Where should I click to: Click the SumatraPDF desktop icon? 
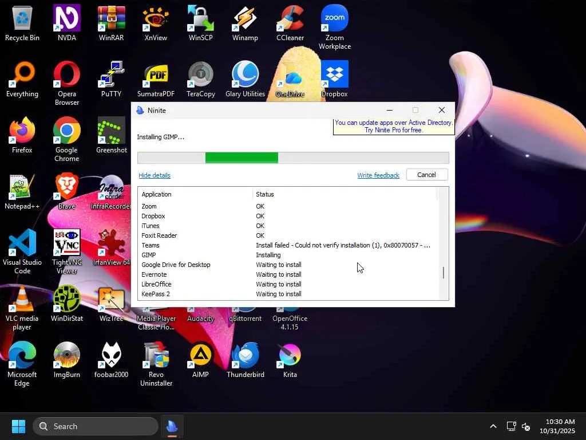(156, 79)
